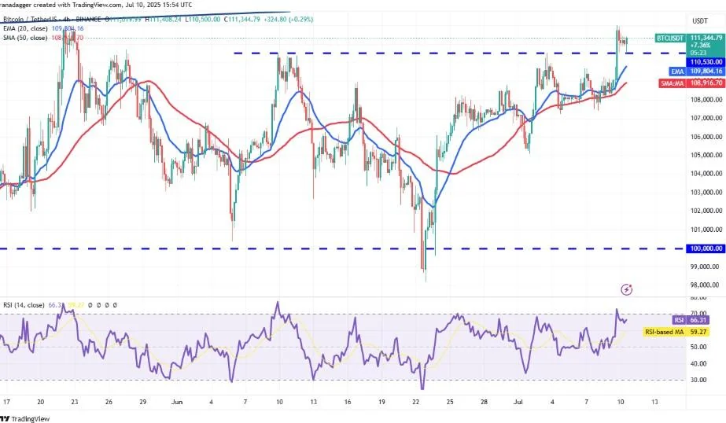
Task: Select the SMA (50, close) legend entry
Action: click(x=25, y=38)
